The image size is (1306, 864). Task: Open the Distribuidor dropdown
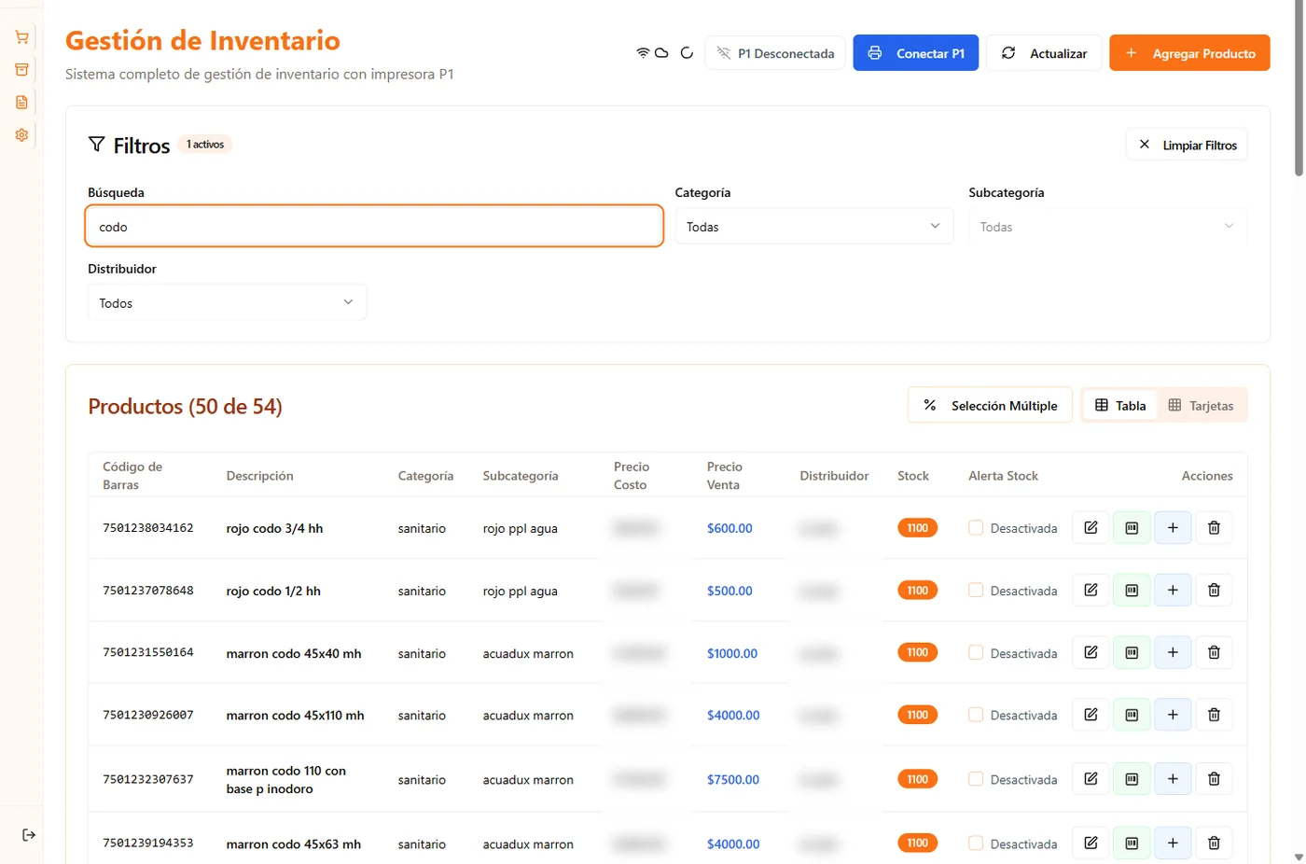pos(227,302)
